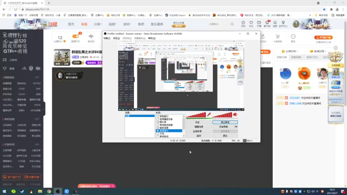Check the 视频捕捉设备 source checkbox

[158, 119]
